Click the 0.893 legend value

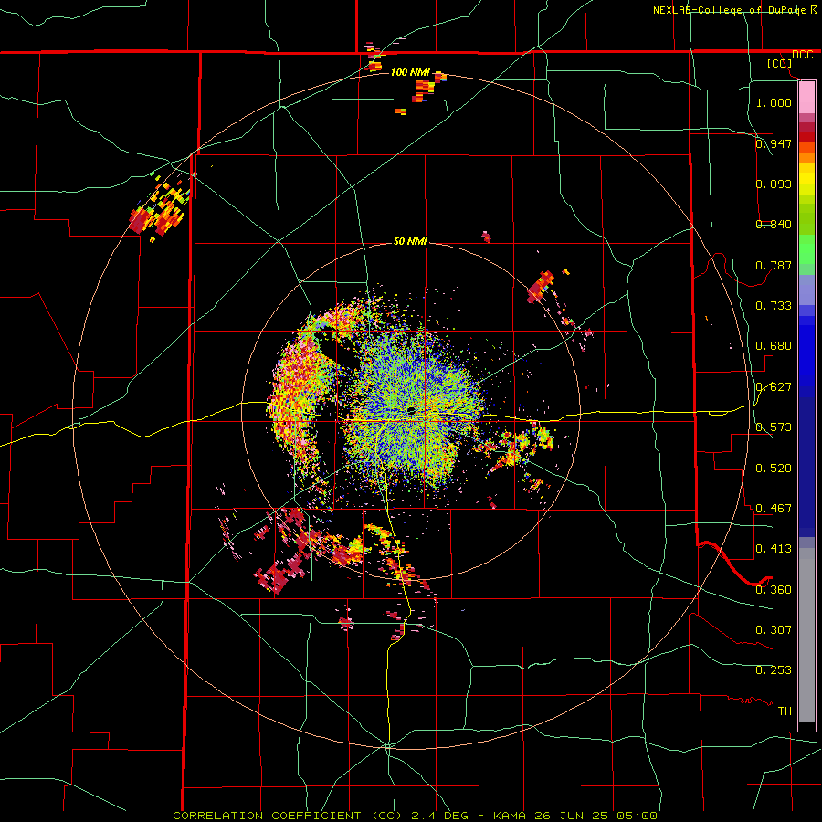pos(774,184)
